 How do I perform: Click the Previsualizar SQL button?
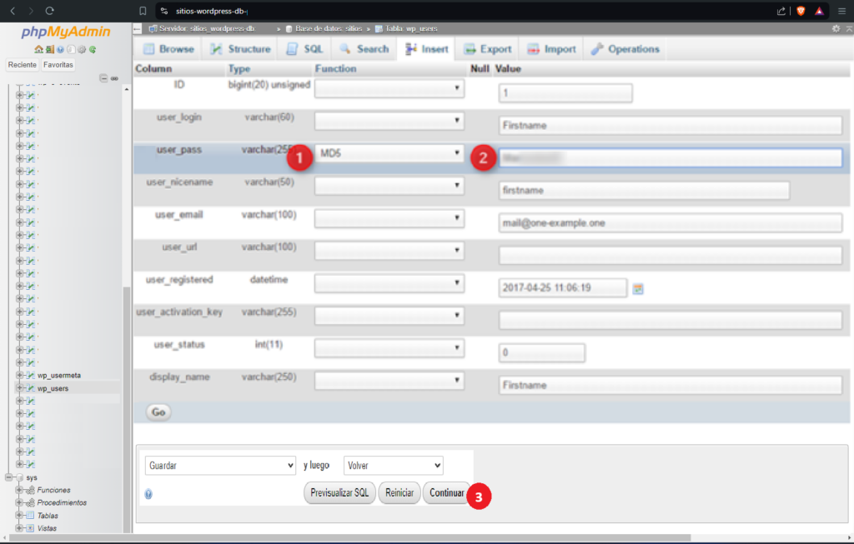click(339, 493)
